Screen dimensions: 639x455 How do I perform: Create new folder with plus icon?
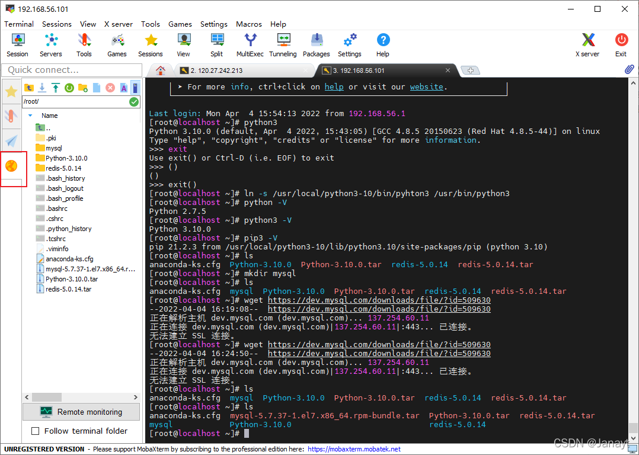(x=83, y=88)
